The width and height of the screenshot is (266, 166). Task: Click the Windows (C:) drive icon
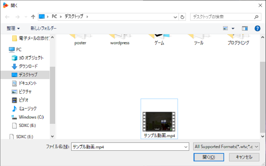point(14,117)
